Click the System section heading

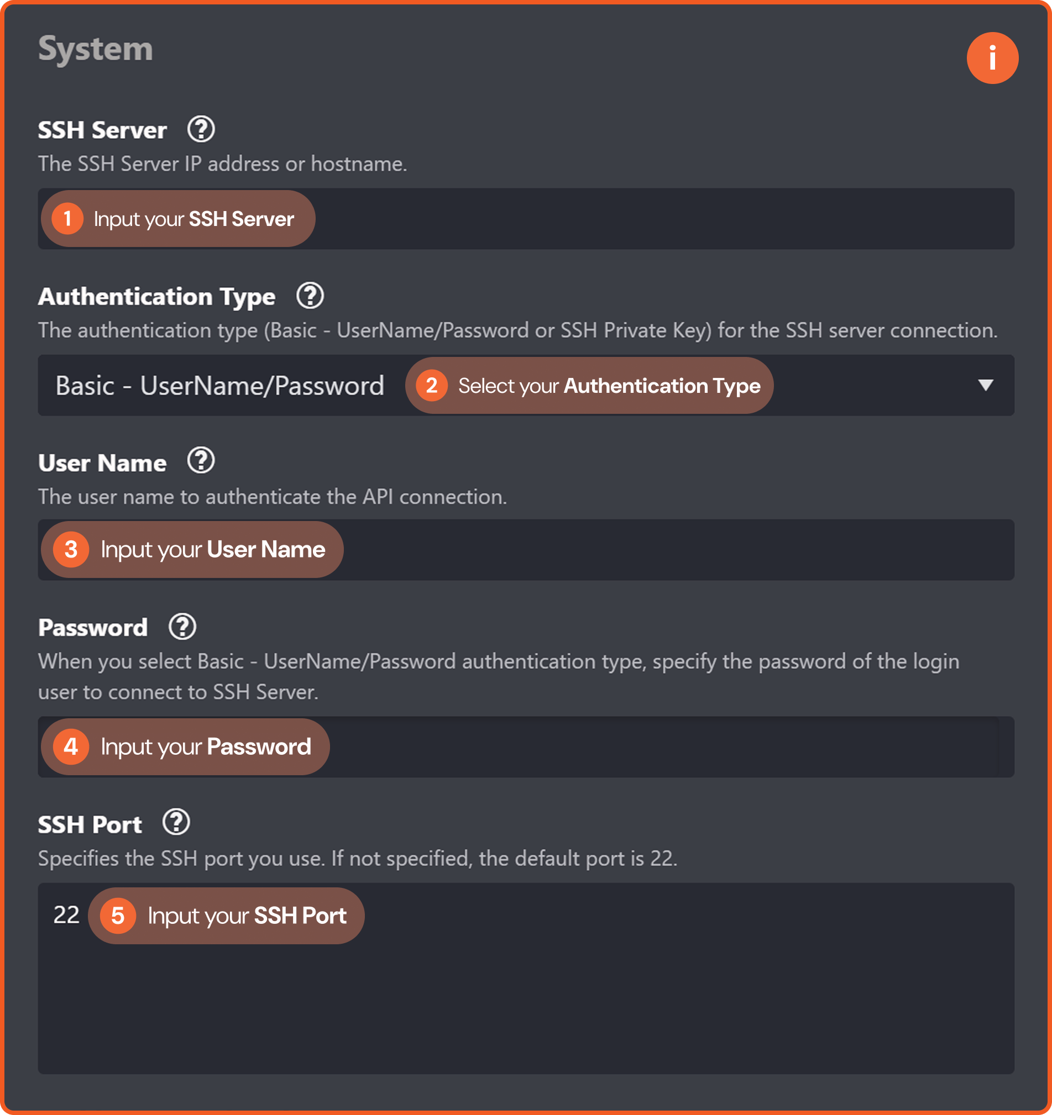click(96, 49)
